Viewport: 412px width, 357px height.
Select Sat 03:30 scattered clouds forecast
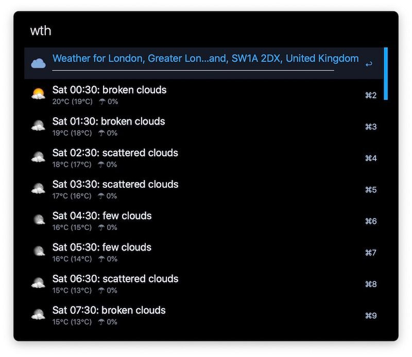[115, 184]
